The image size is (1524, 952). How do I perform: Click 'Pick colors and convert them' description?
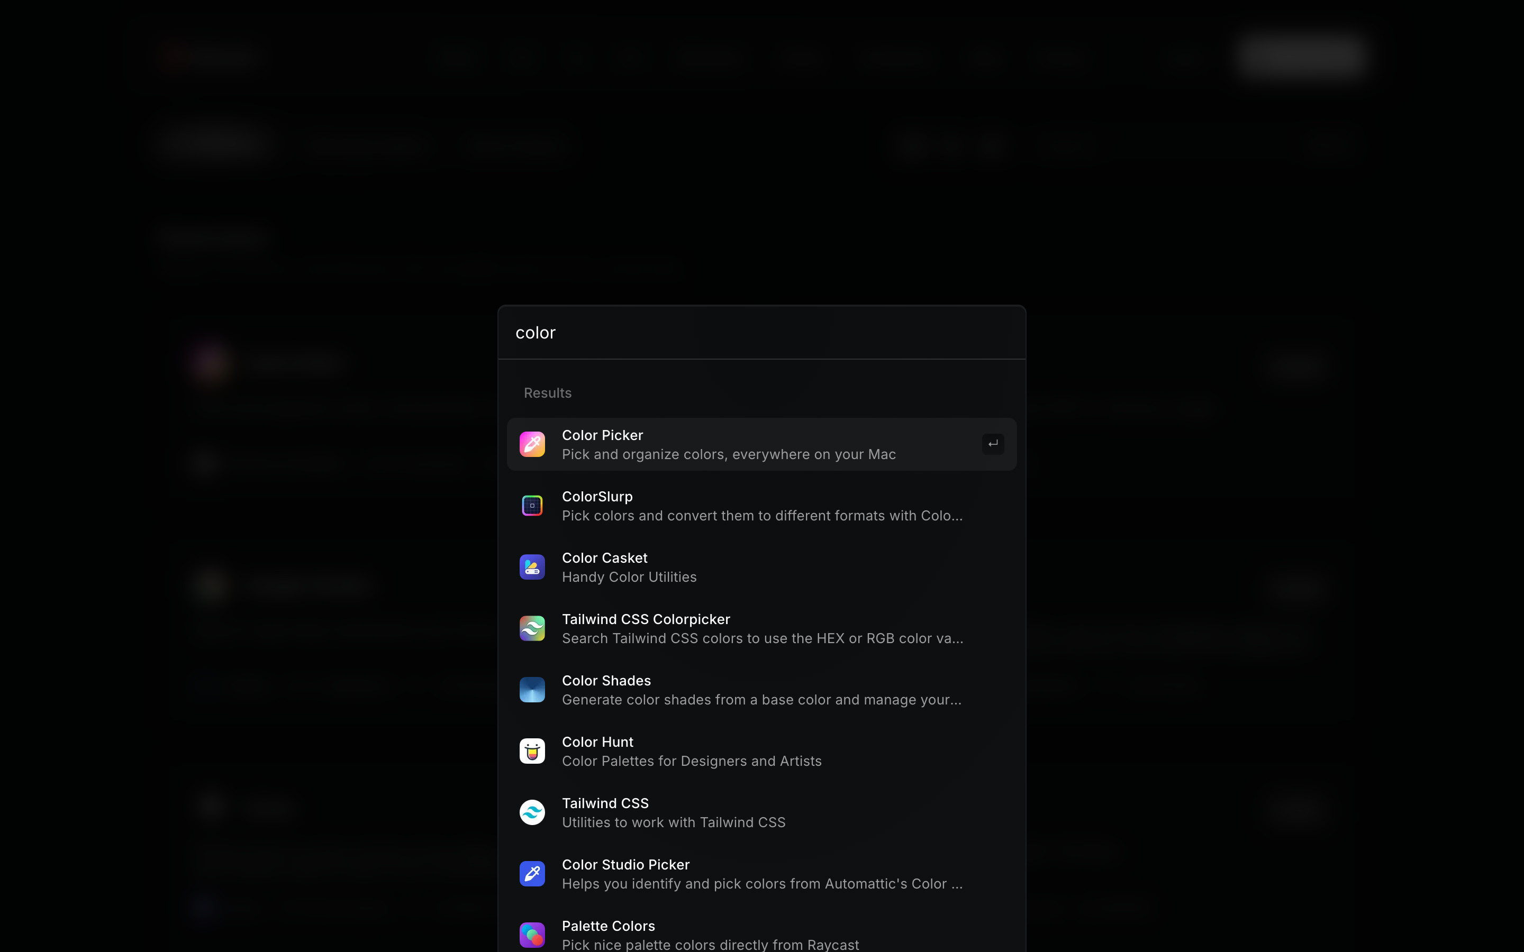click(x=762, y=516)
